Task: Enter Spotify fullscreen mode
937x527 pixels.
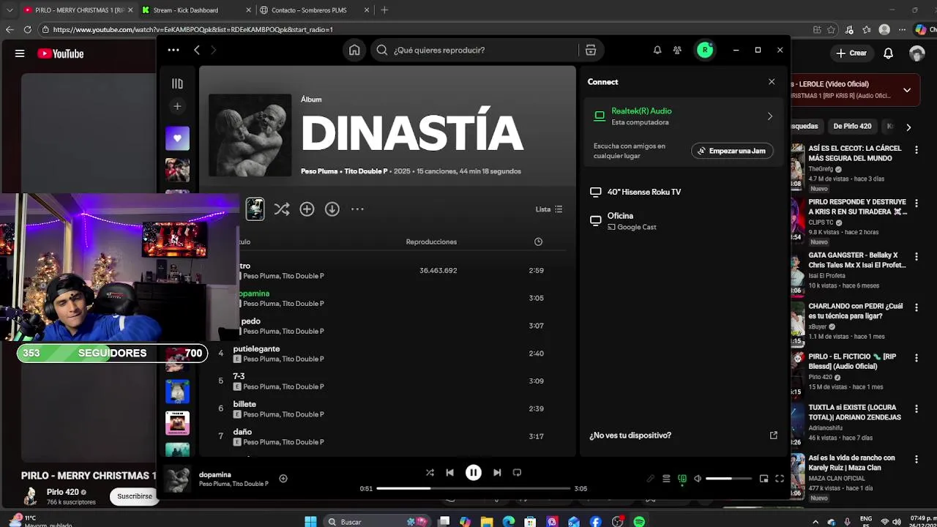Action: pos(780,479)
